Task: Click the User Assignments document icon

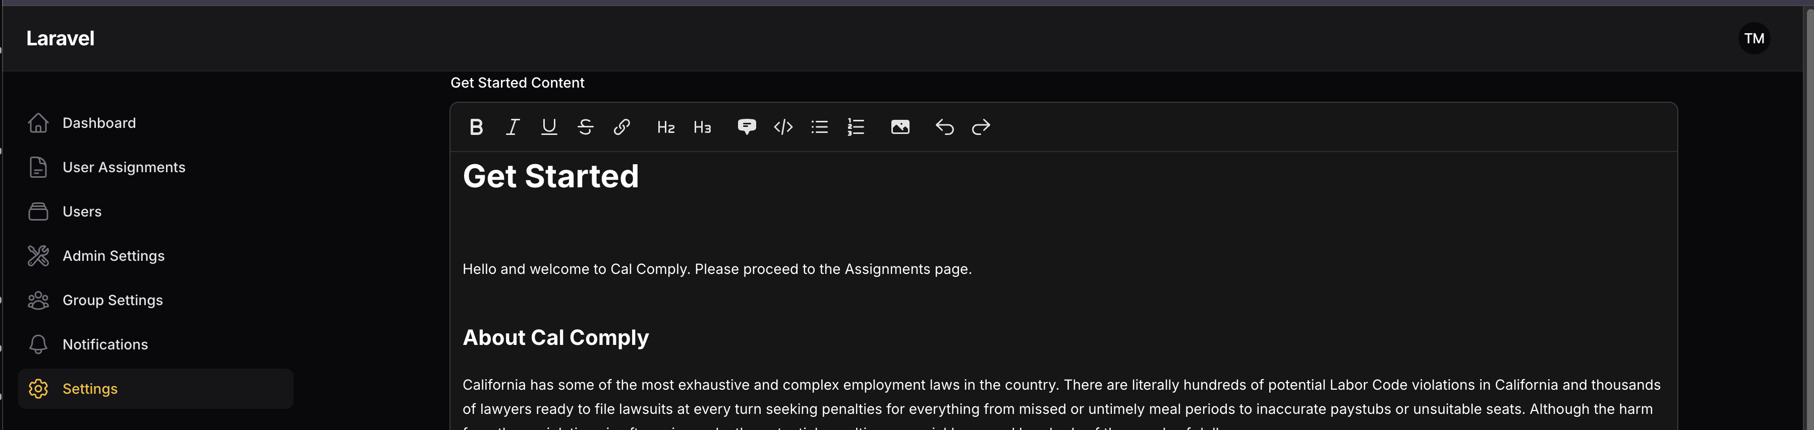Action: [x=38, y=167]
